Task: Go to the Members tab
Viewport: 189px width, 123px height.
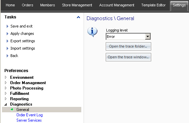Action: (48, 5)
